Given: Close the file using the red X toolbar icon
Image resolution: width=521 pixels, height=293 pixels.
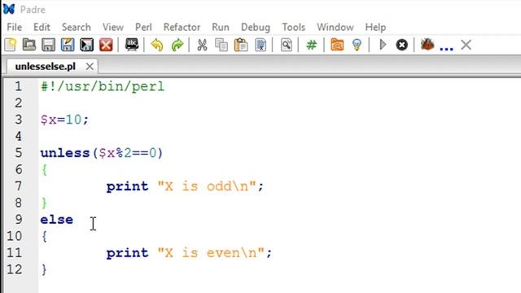Looking at the screenshot, I should pos(106,45).
